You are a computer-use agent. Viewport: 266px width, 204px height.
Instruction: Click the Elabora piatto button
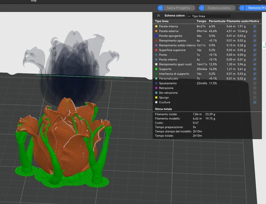220,8
